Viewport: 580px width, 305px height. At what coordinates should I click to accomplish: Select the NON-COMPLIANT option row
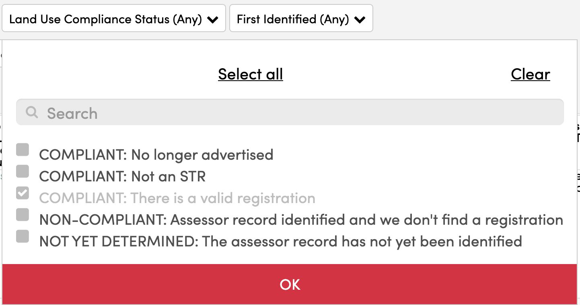click(x=300, y=220)
